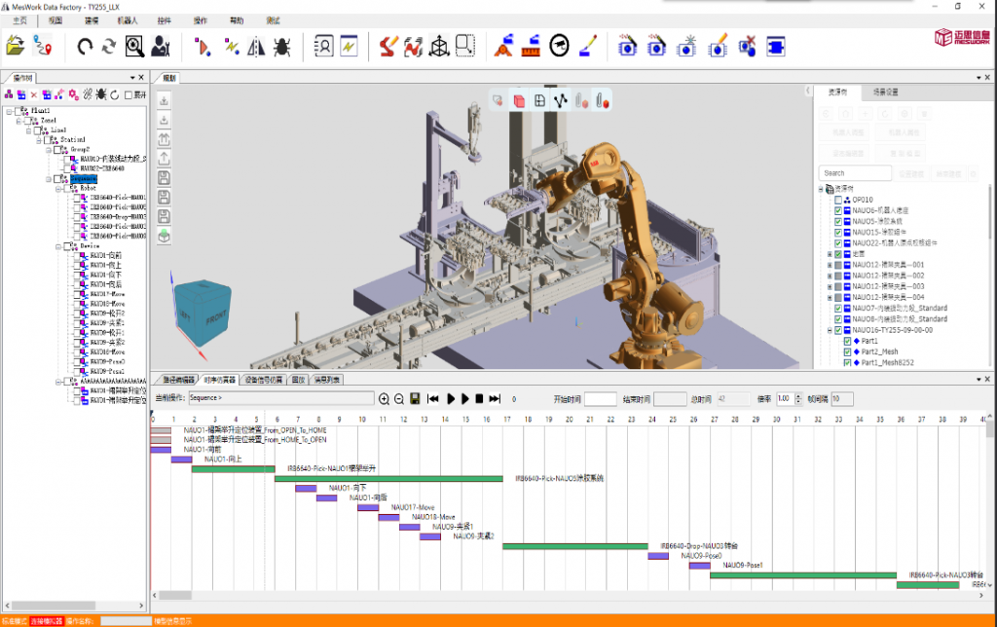Click the route path map-pin icon
This screenshot has height=627, width=997.
tap(43, 47)
